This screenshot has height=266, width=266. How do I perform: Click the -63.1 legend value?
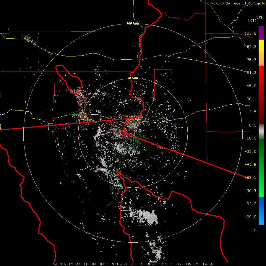click(x=250, y=178)
